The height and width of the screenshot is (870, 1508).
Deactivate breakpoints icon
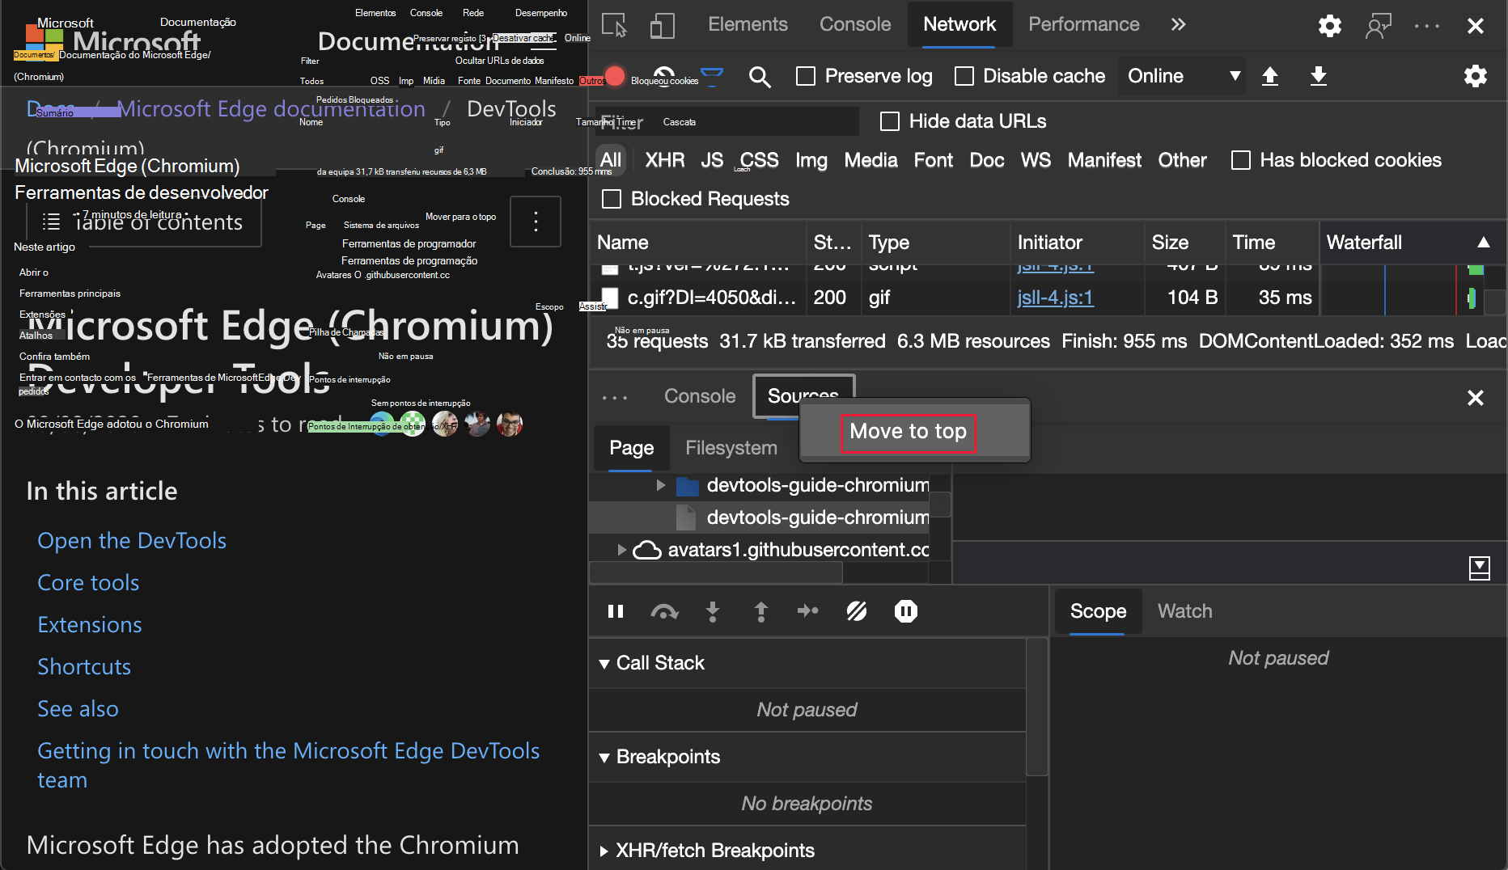coord(857,611)
